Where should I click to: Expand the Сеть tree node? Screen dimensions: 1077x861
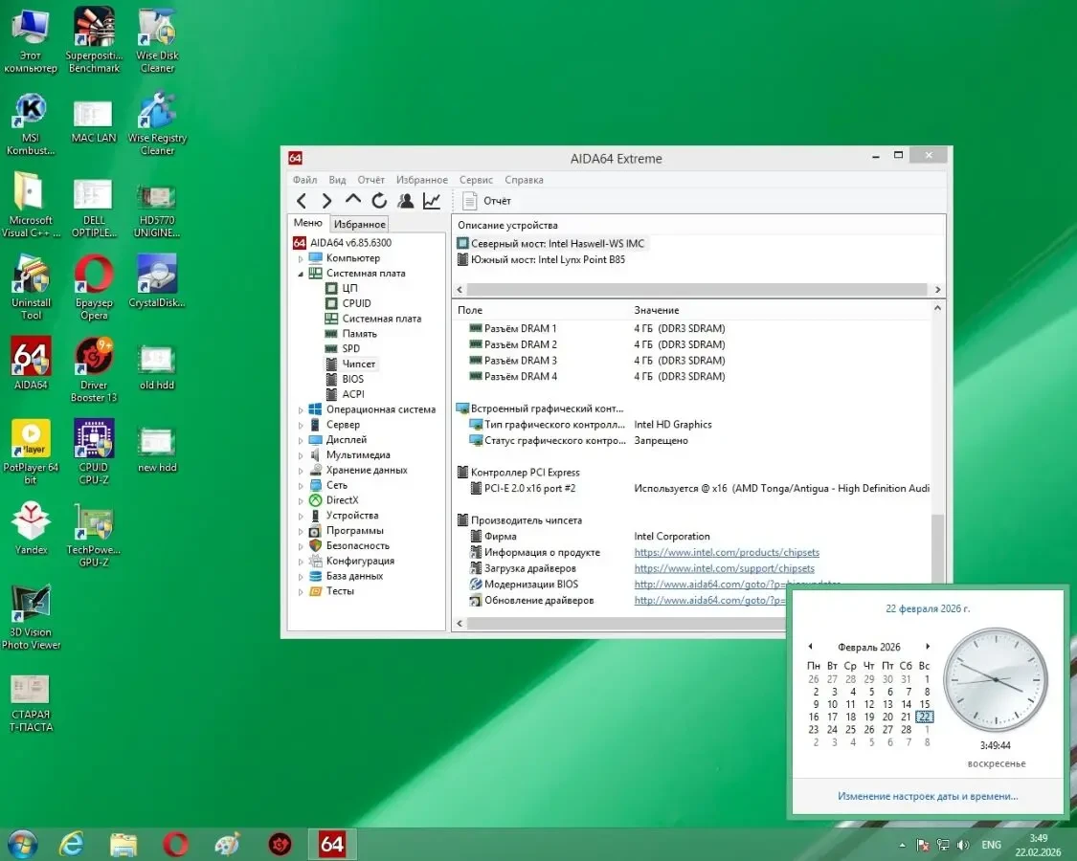tap(301, 486)
